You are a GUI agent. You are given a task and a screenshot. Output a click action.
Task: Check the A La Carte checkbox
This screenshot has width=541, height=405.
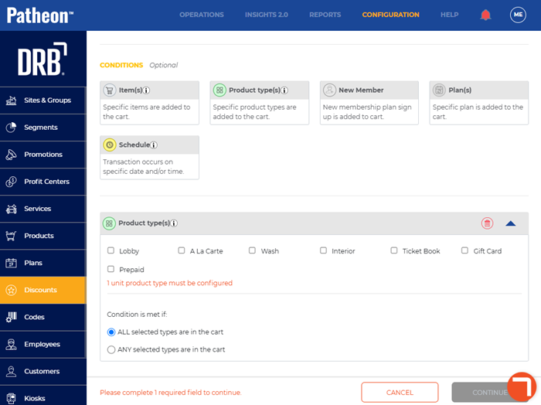coord(182,250)
